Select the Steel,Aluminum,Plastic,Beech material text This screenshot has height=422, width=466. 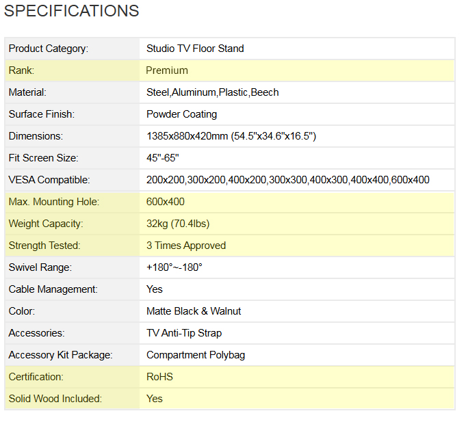pyautogui.click(x=212, y=92)
